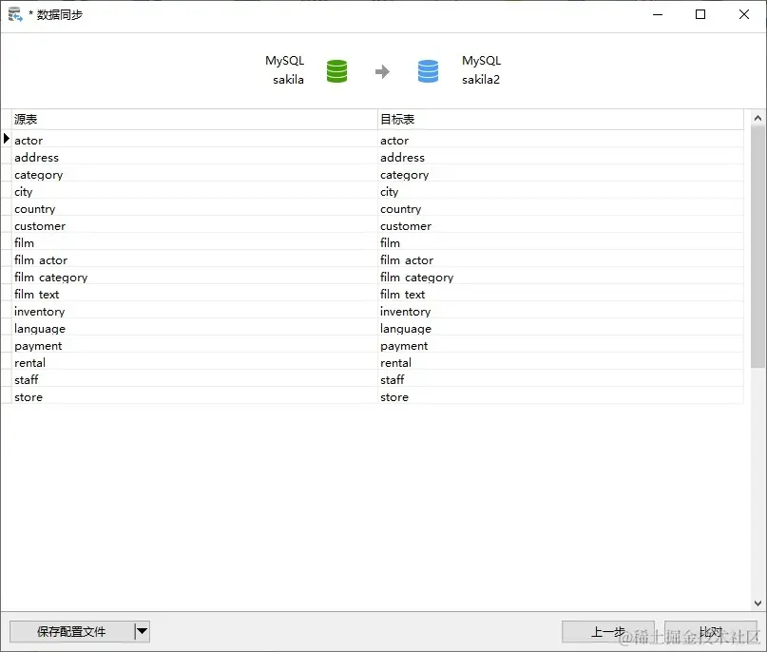Click target table cell city

(561, 190)
